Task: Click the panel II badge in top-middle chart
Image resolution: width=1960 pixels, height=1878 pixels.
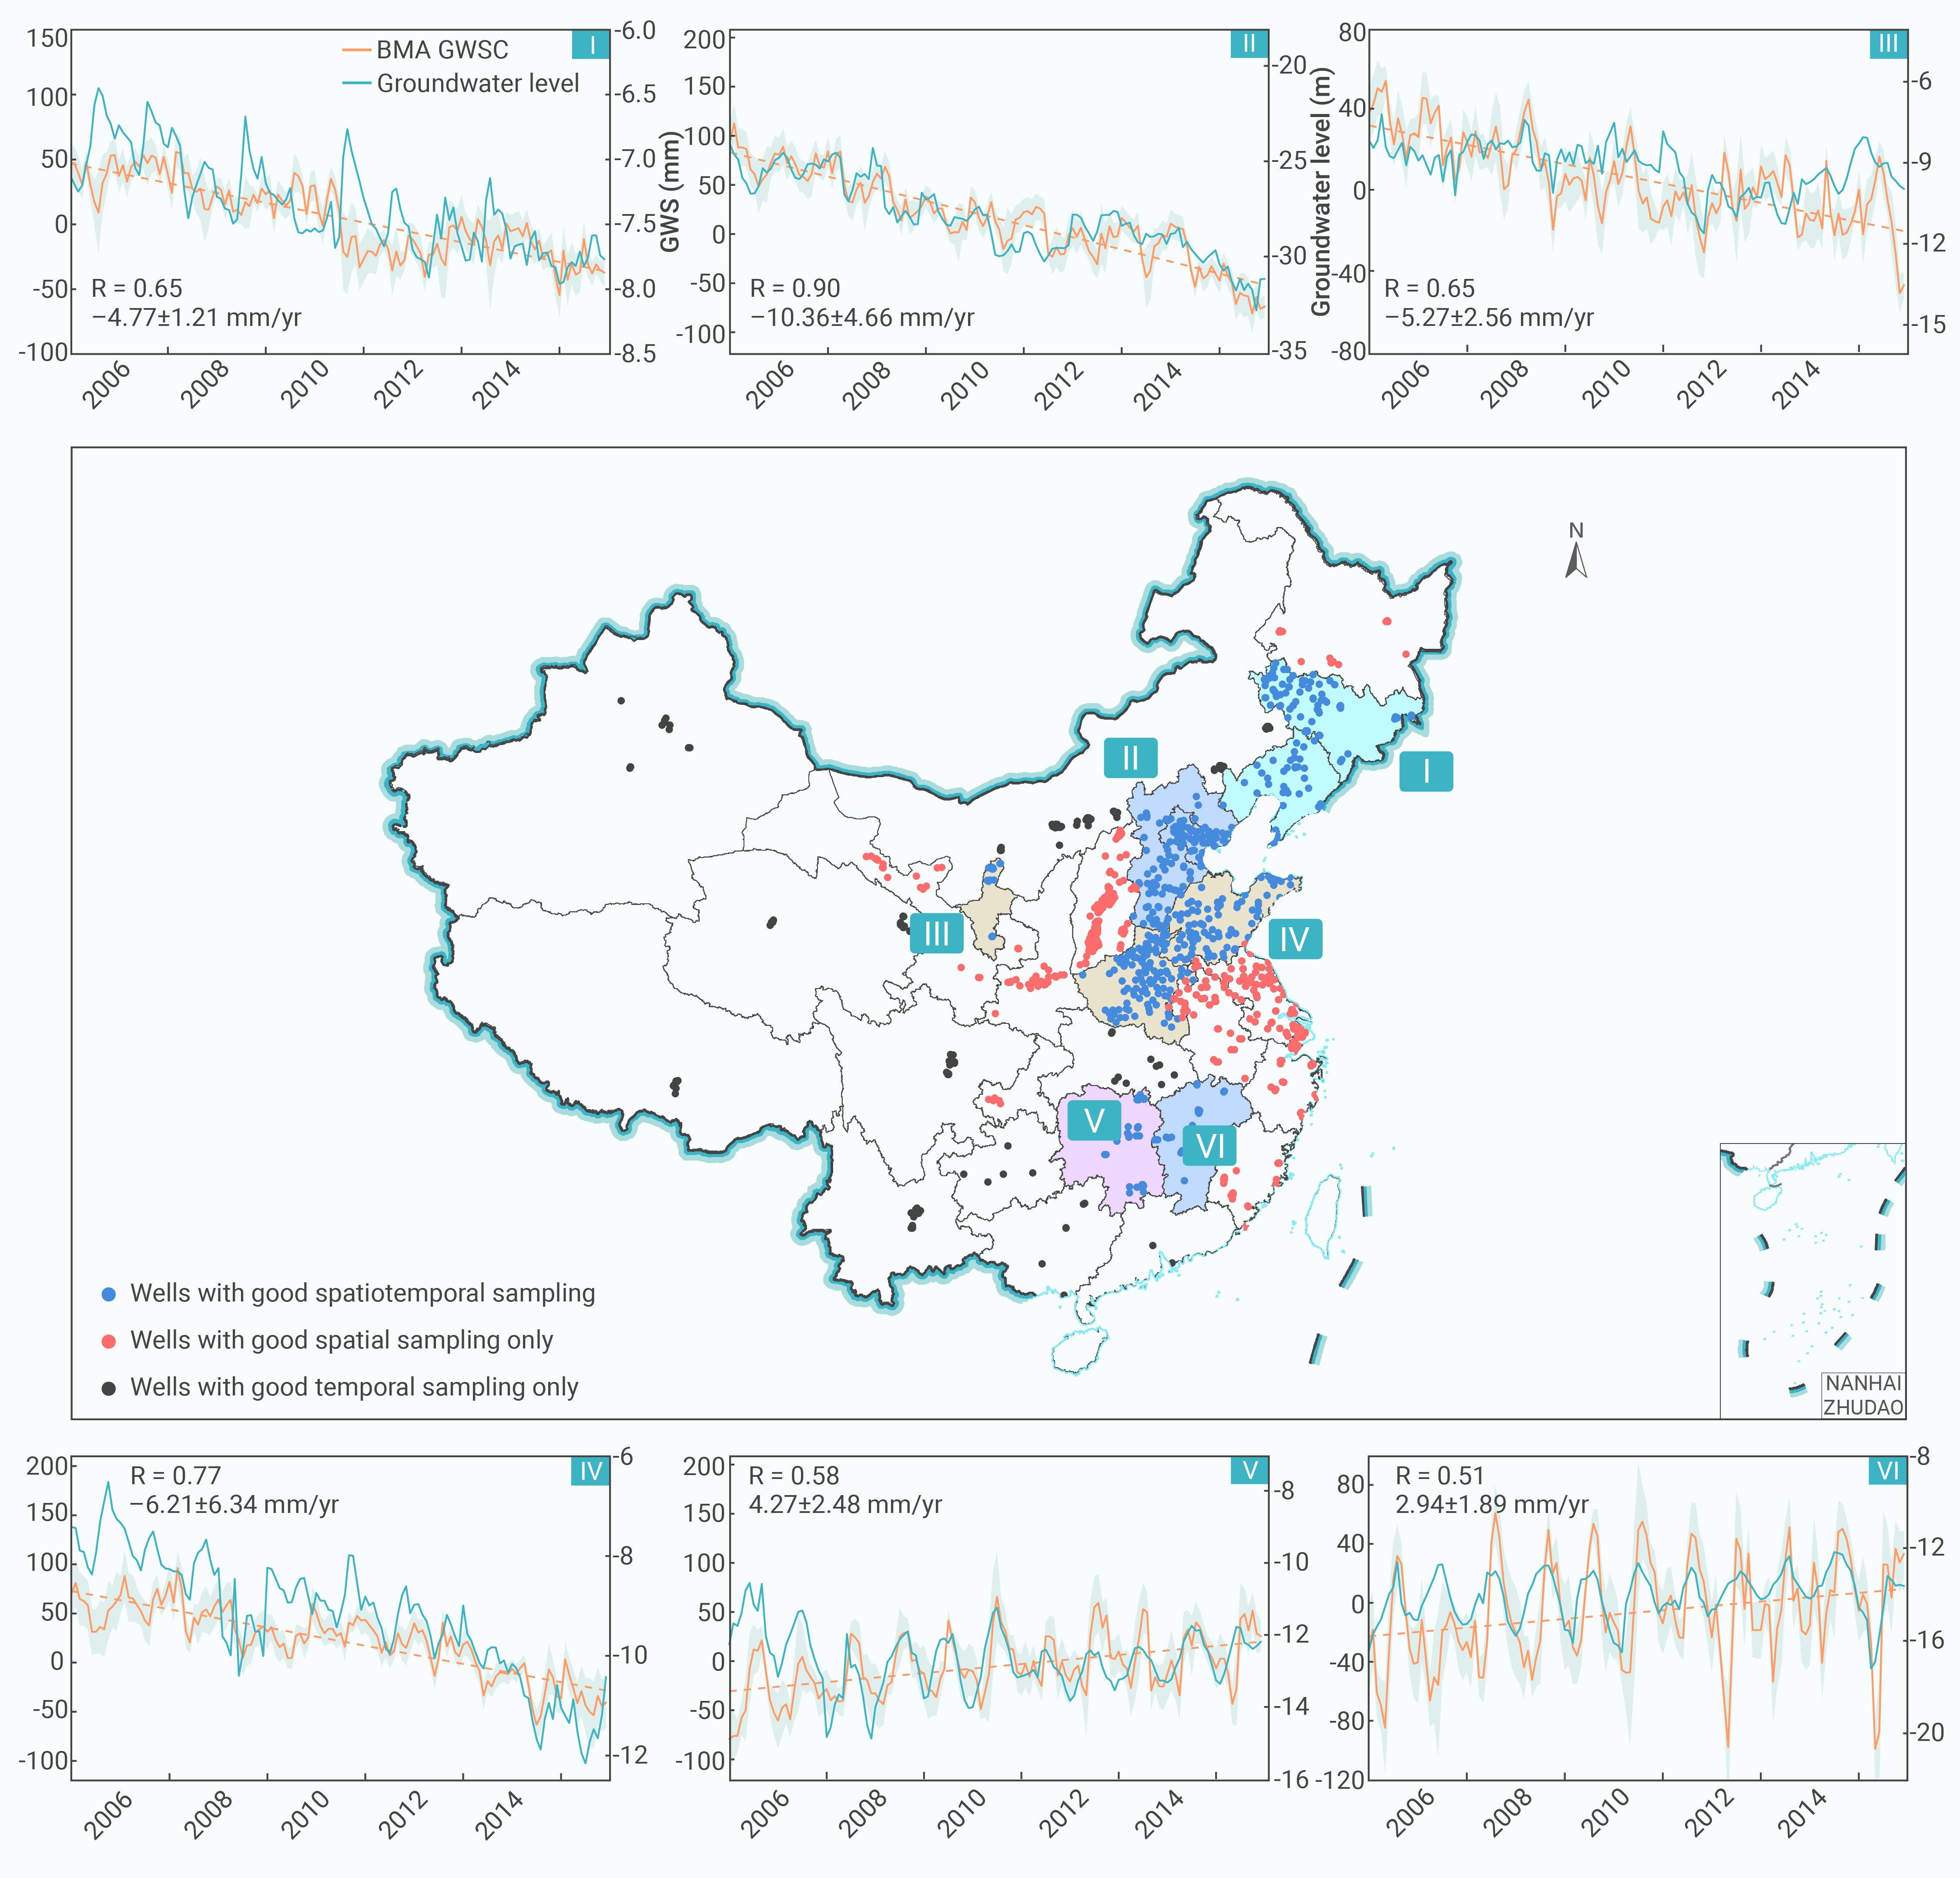Action: pos(1249,44)
